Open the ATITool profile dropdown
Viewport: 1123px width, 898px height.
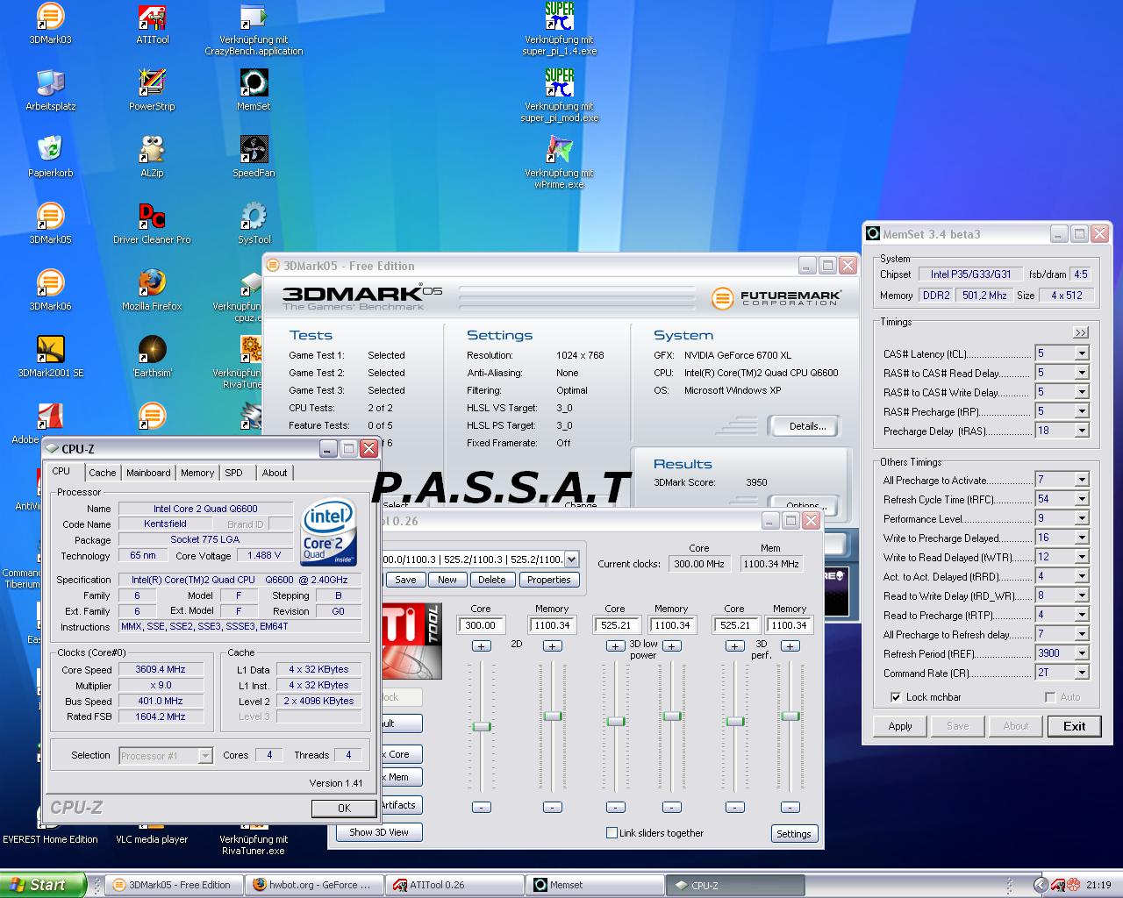[572, 559]
